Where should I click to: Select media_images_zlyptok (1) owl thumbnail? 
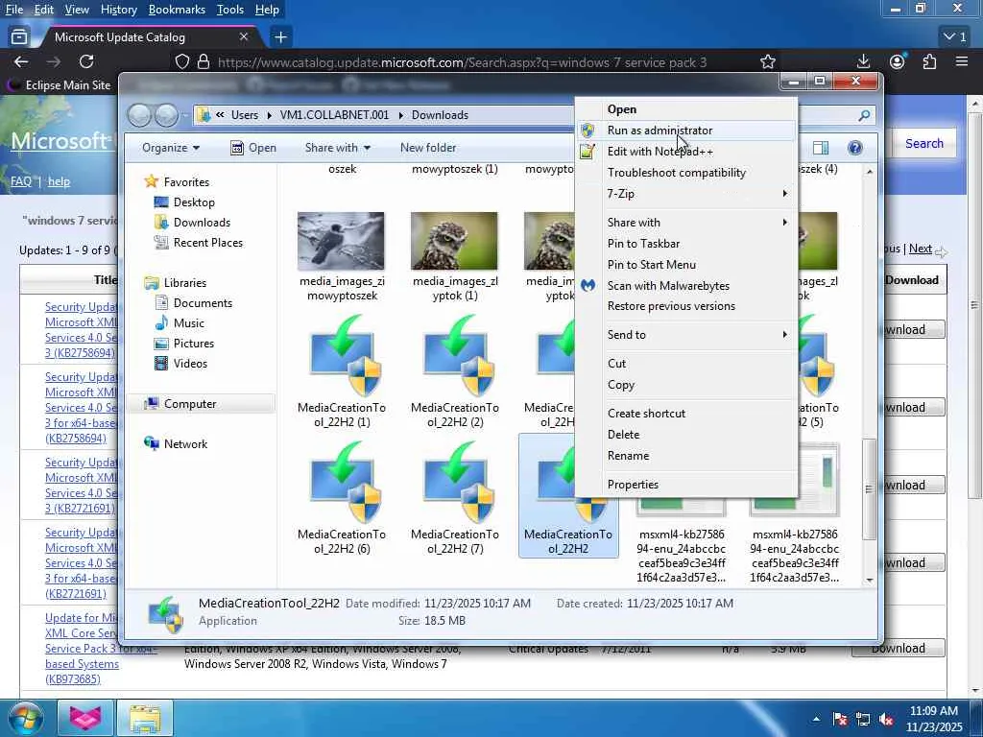(x=454, y=241)
